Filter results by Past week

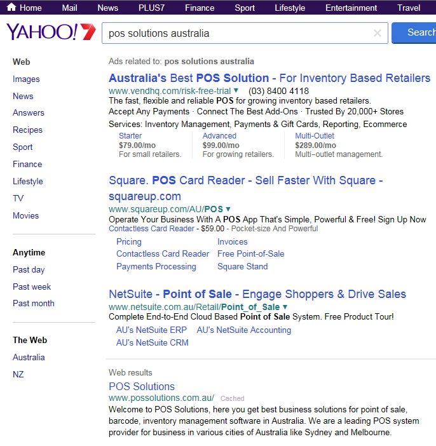pos(32,287)
